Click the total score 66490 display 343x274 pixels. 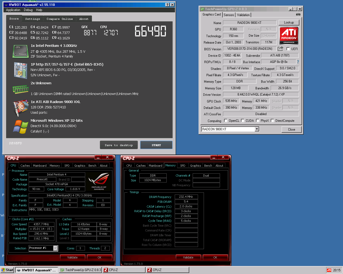pos(150,31)
